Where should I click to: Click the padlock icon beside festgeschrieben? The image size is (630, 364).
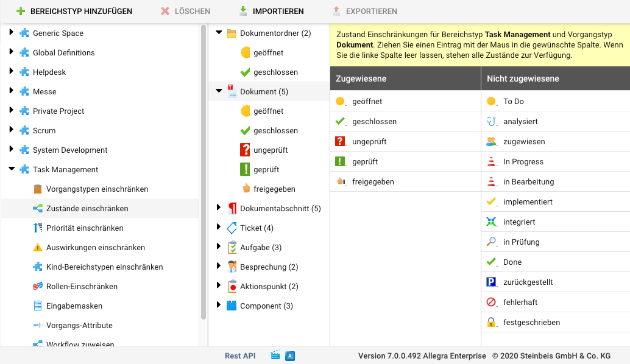(x=492, y=322)
